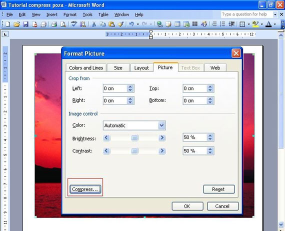Insert Hyperlink using globe icon
Viewport: 285px width, 231px height.
pyautogui.click(x=159, y=24)
